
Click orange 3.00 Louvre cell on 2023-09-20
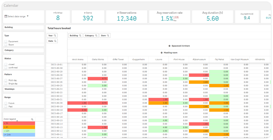point(158,103)
